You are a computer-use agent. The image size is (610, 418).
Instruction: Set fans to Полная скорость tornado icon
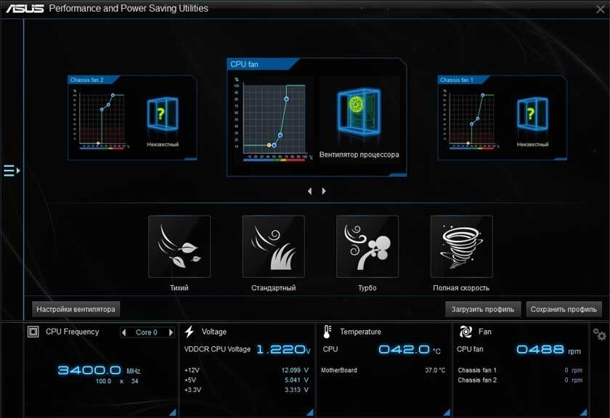pyautogui.click(x=461, y=247)
